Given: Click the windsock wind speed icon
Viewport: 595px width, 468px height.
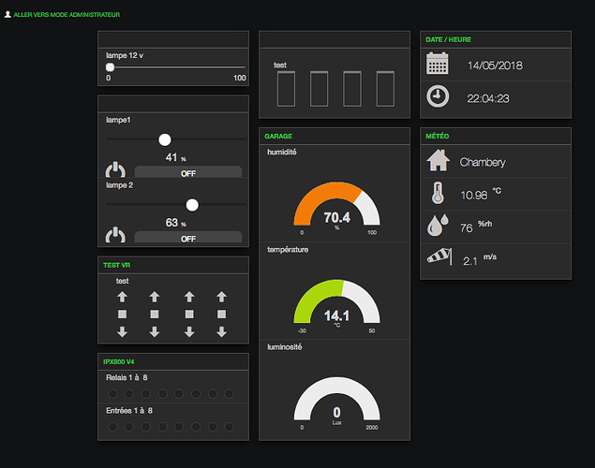Looking at the screenshot, I should click(439, 256).
